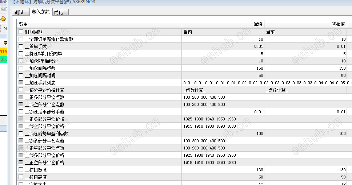
Task: Edit __锁多部分平仓点数 value 100 200 300 400 500
Action: pyautogui.click(x=267, y=141)
